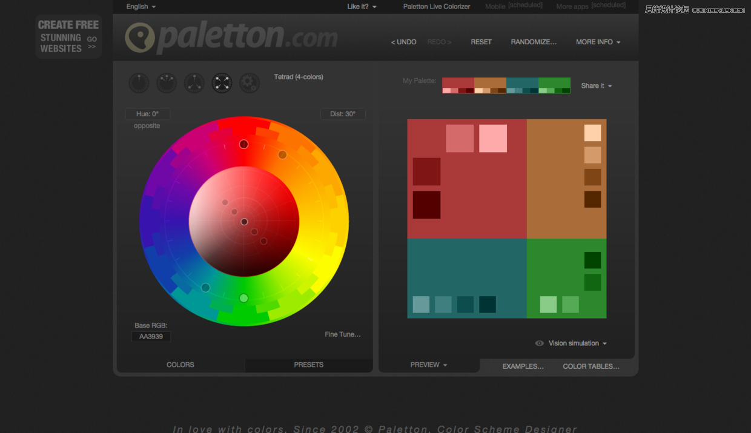This screenshot has width=751, height=433.
Task: Select the Monochromatic color scheme icon
Action: pos(139,83)
